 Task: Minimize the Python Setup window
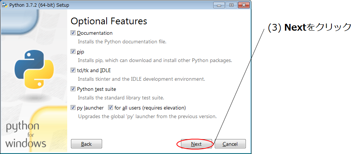[219, 5]
